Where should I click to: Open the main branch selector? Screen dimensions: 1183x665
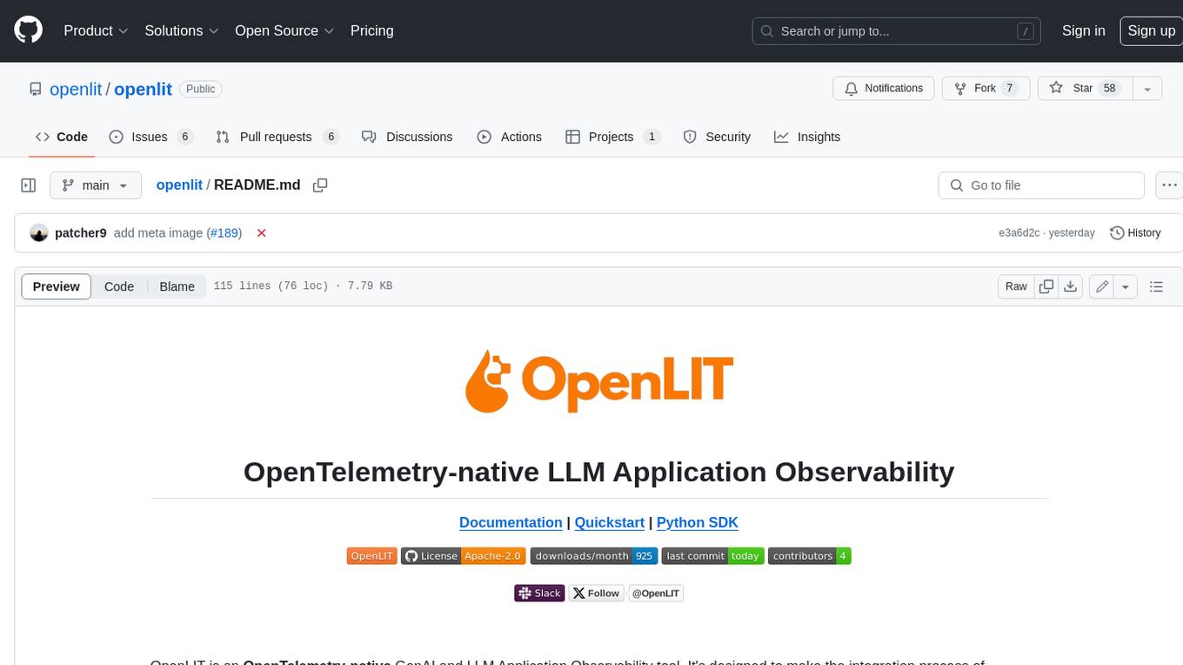pyautogui.click(x=95, y=185)
